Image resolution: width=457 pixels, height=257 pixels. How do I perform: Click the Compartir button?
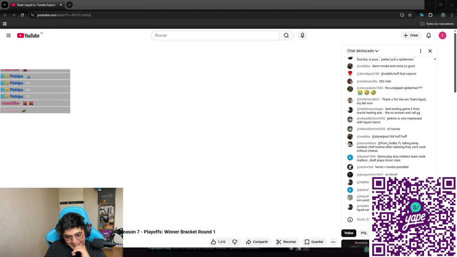(x=257, y=242)
